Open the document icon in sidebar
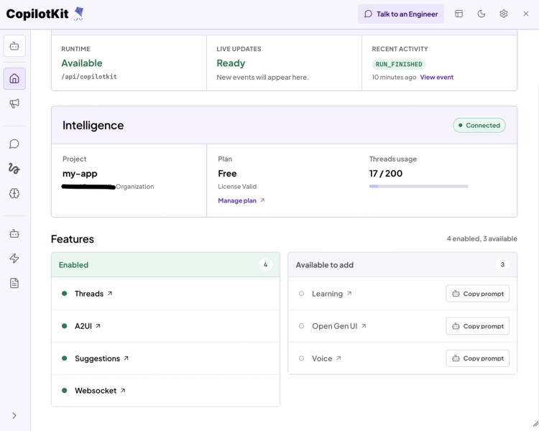Image resolution: width=539 pixels, height=431 pixels. (14, 283)
